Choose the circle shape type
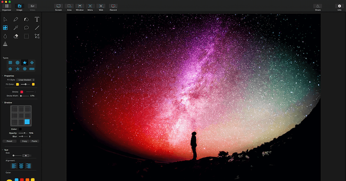 click(x=17, y=62)
